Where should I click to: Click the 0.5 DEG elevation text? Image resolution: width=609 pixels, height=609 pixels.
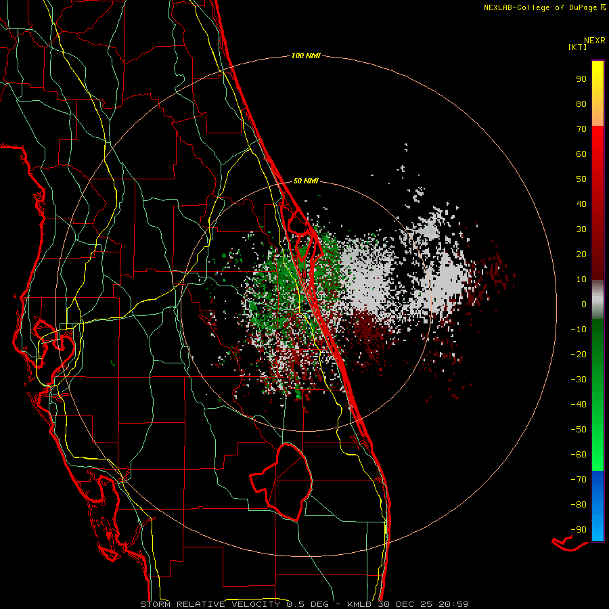click(308, 604)
